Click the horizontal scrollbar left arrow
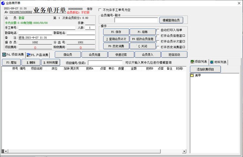The image size is (243, 157). [x=6, y=151]
